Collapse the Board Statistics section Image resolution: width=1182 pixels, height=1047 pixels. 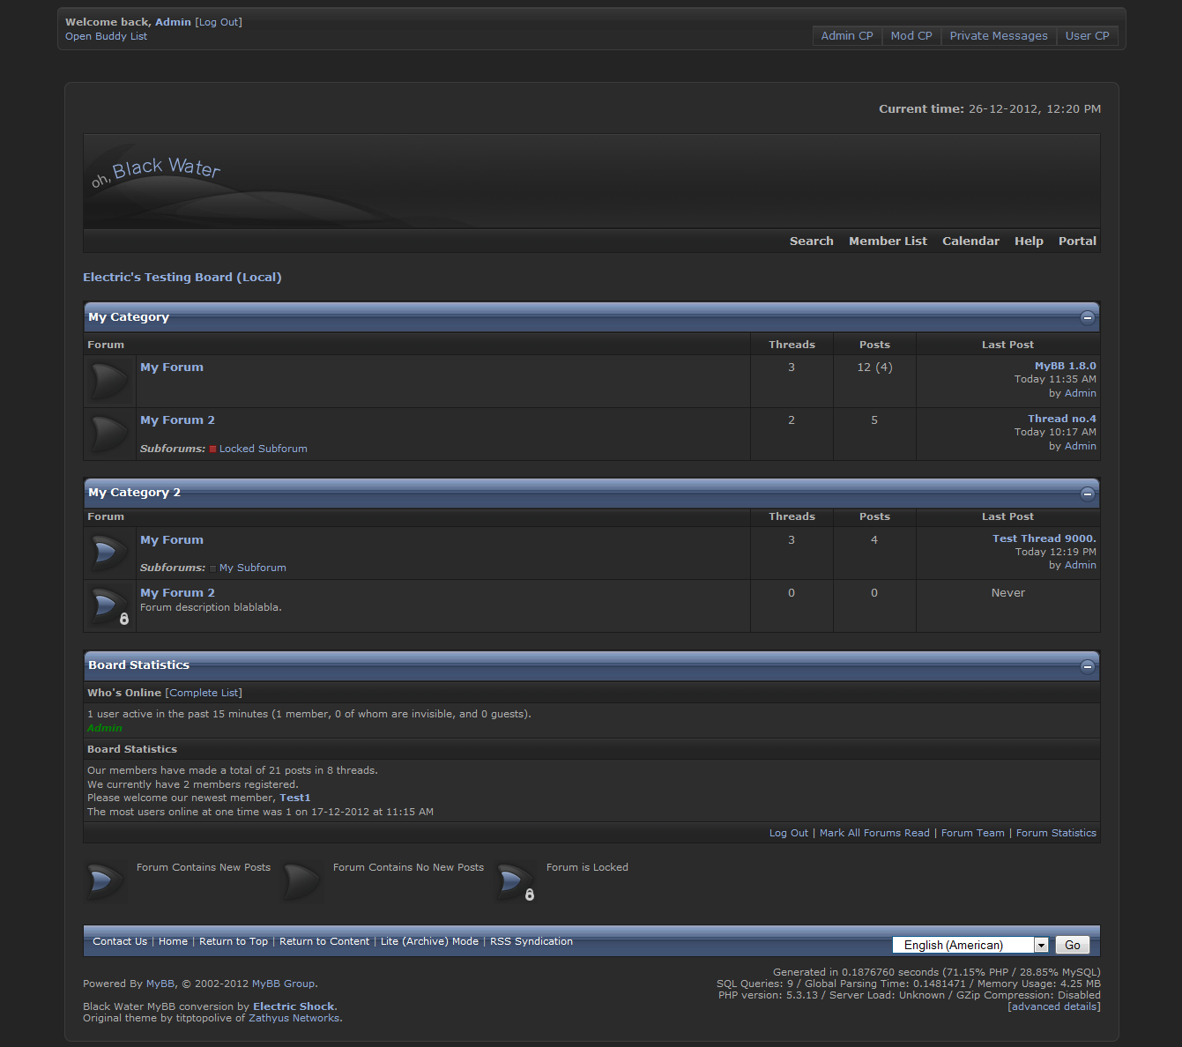[1087, 666]
